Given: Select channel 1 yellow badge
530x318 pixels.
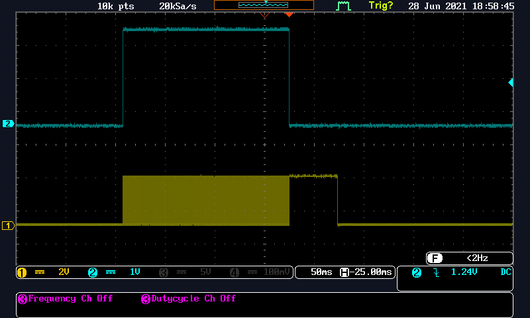Looking at the screenshot, I should pyautogui.click(x=22, y=272).
